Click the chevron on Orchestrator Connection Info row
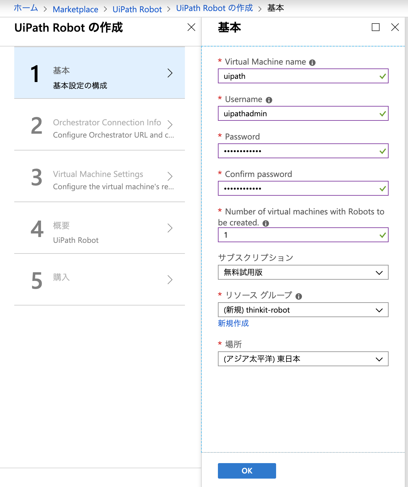408x487 pixels. click(x=170, y=125)
